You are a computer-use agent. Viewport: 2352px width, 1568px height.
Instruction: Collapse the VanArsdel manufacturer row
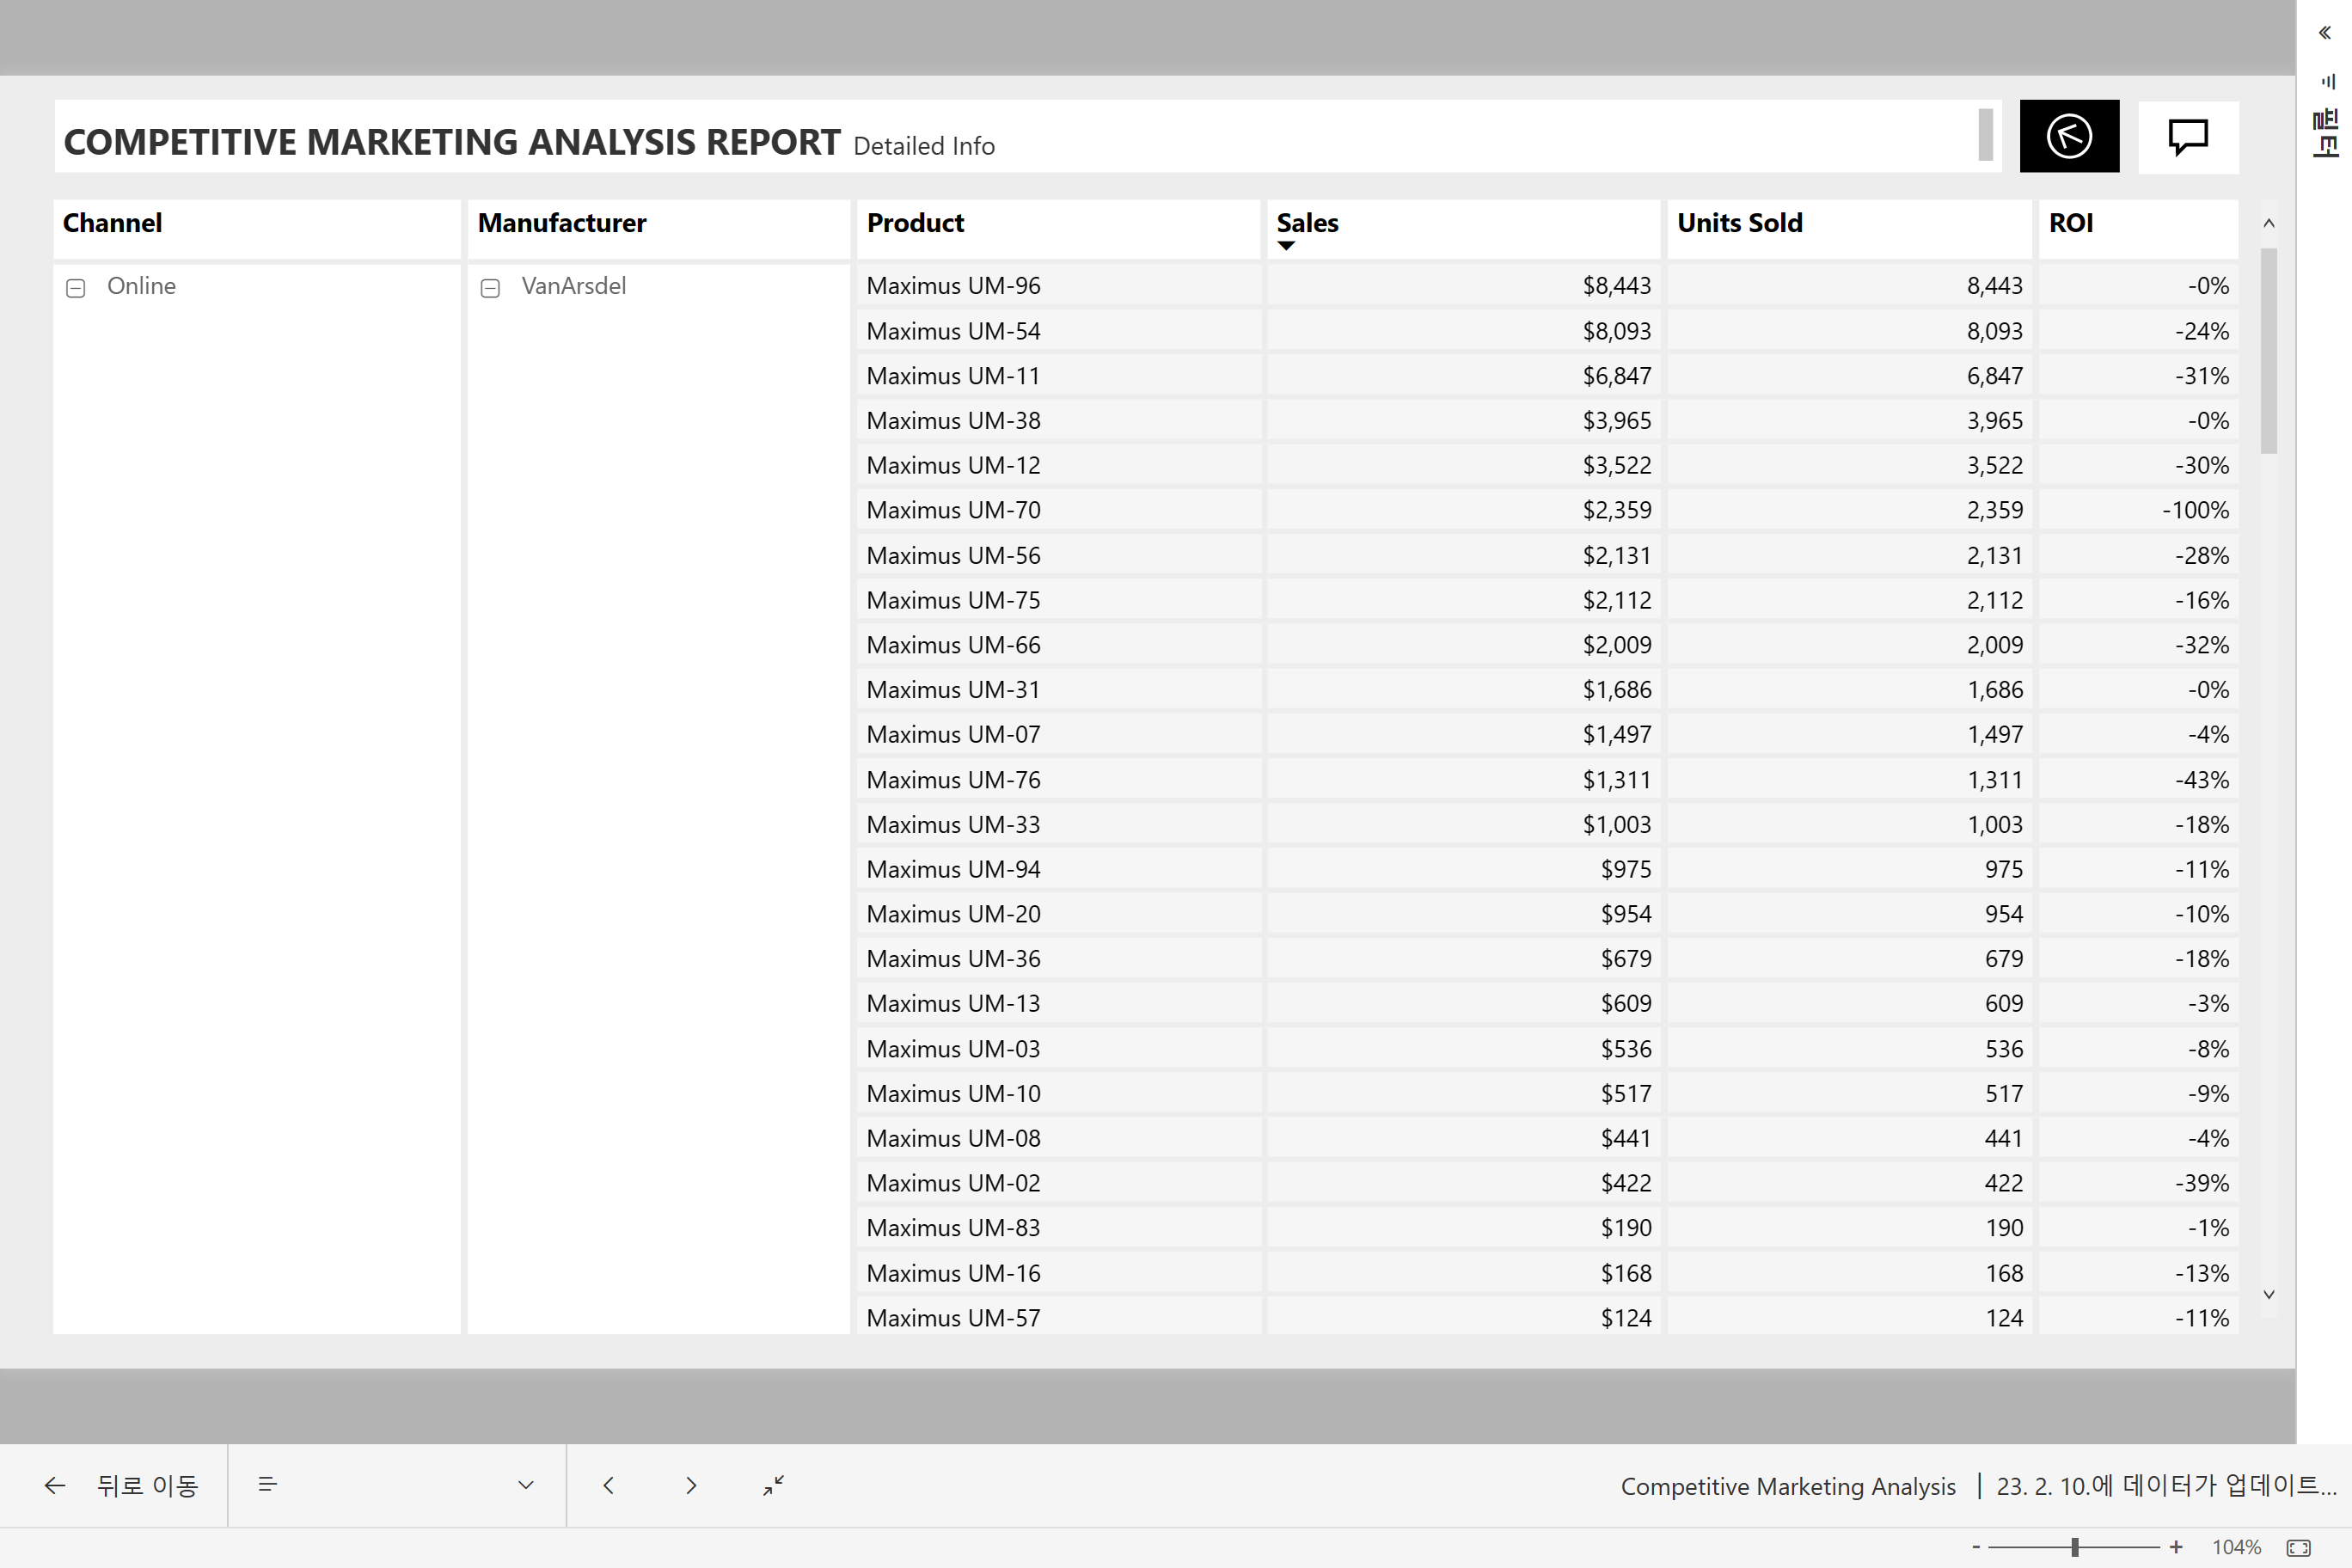pos(490,288)
